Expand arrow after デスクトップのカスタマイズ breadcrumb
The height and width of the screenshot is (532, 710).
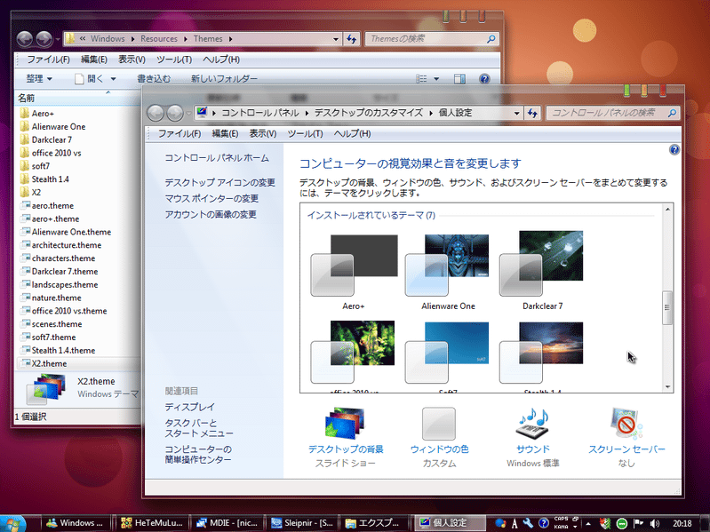[x=431, y=113]
